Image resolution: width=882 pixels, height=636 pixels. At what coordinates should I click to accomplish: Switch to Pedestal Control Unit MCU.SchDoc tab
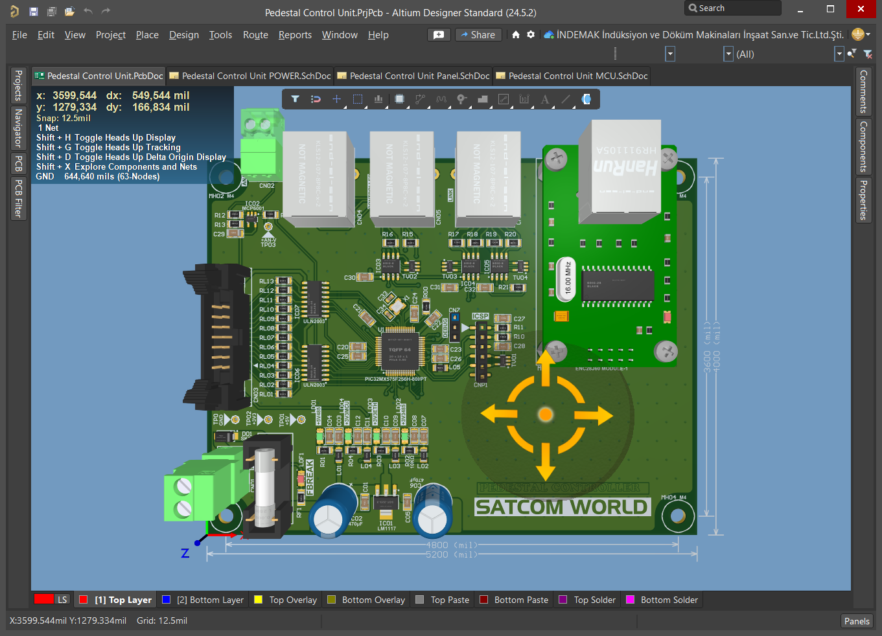pyautogui.click(x=572, y=76)
